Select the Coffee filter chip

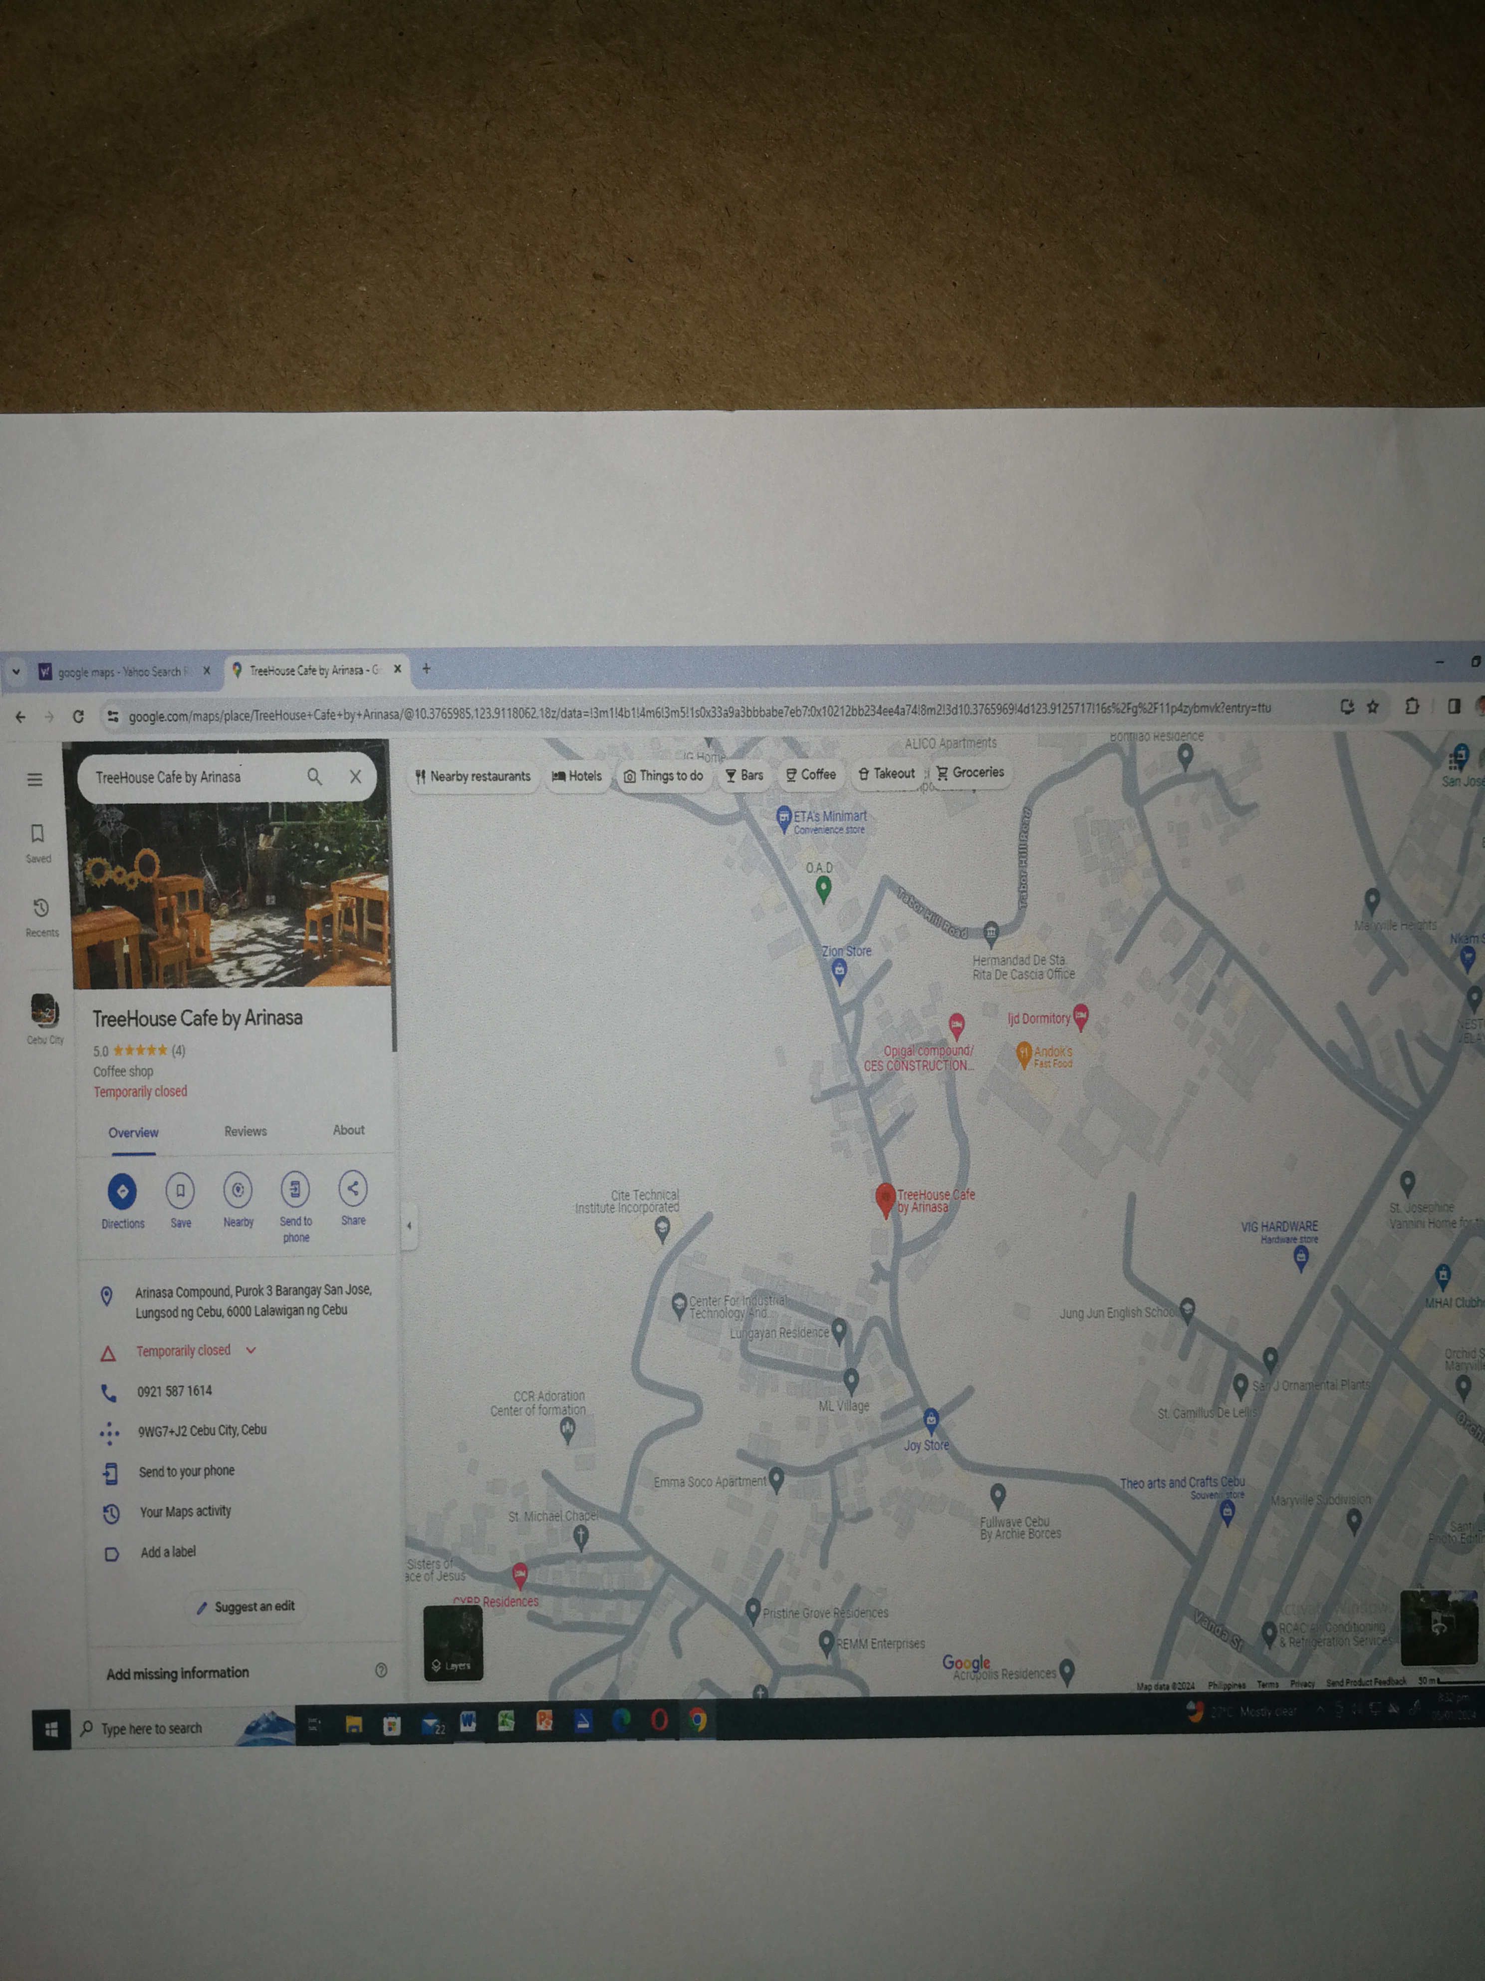point(810,775)
